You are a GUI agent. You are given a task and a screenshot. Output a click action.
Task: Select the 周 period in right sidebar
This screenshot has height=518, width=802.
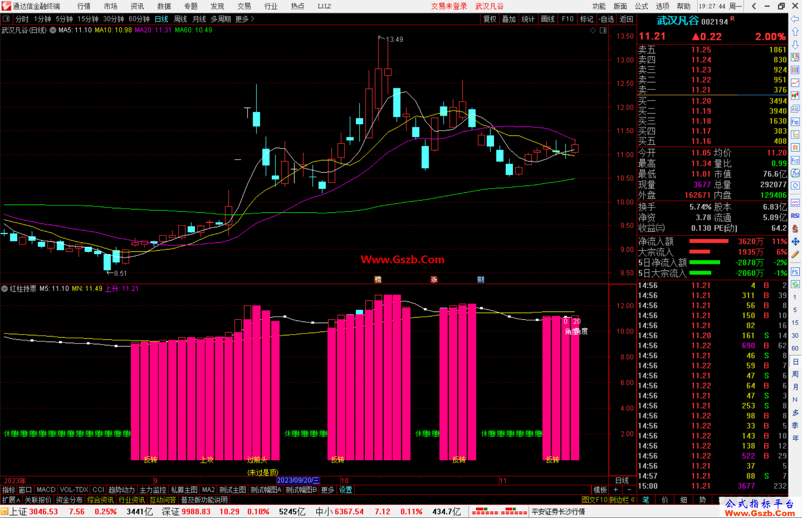pos(795,374)
